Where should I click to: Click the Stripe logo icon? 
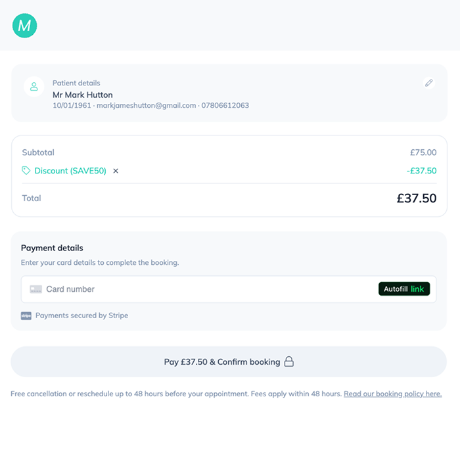pyautogui.click(x=26, y=315)
